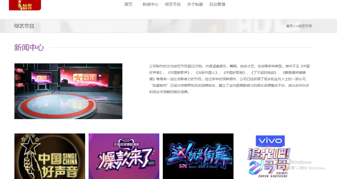The image size is (337, 179).
Task: Click the paragraph beginning 公司制作的文化综艺节目
Action: pyautogui.click(x=230, y=79)
